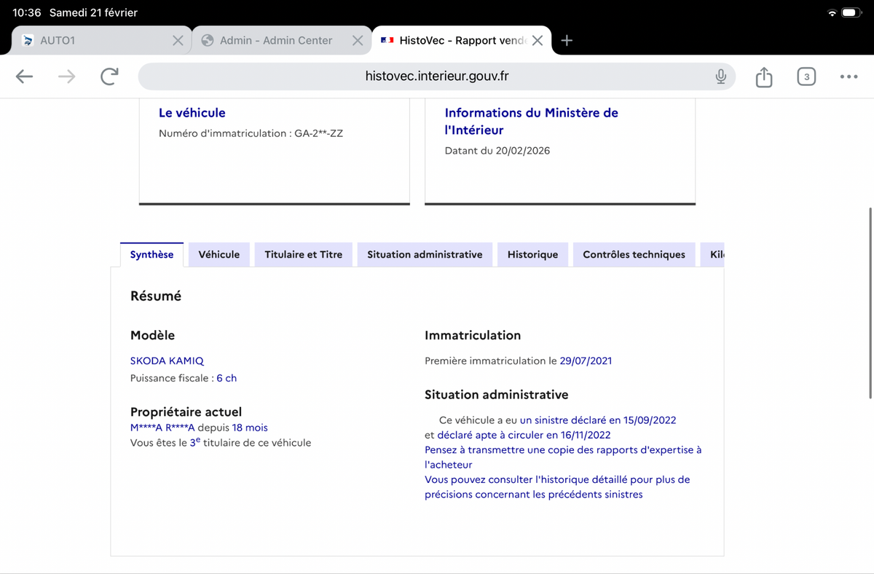
Task: Open the Véhicule tab
Action: coord(219,254)
